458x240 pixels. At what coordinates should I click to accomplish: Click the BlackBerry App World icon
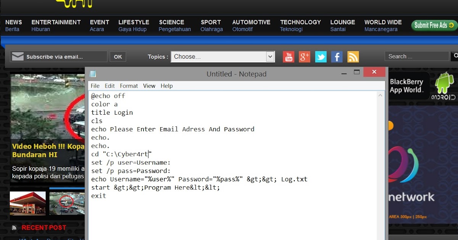[x=408, y=85]
